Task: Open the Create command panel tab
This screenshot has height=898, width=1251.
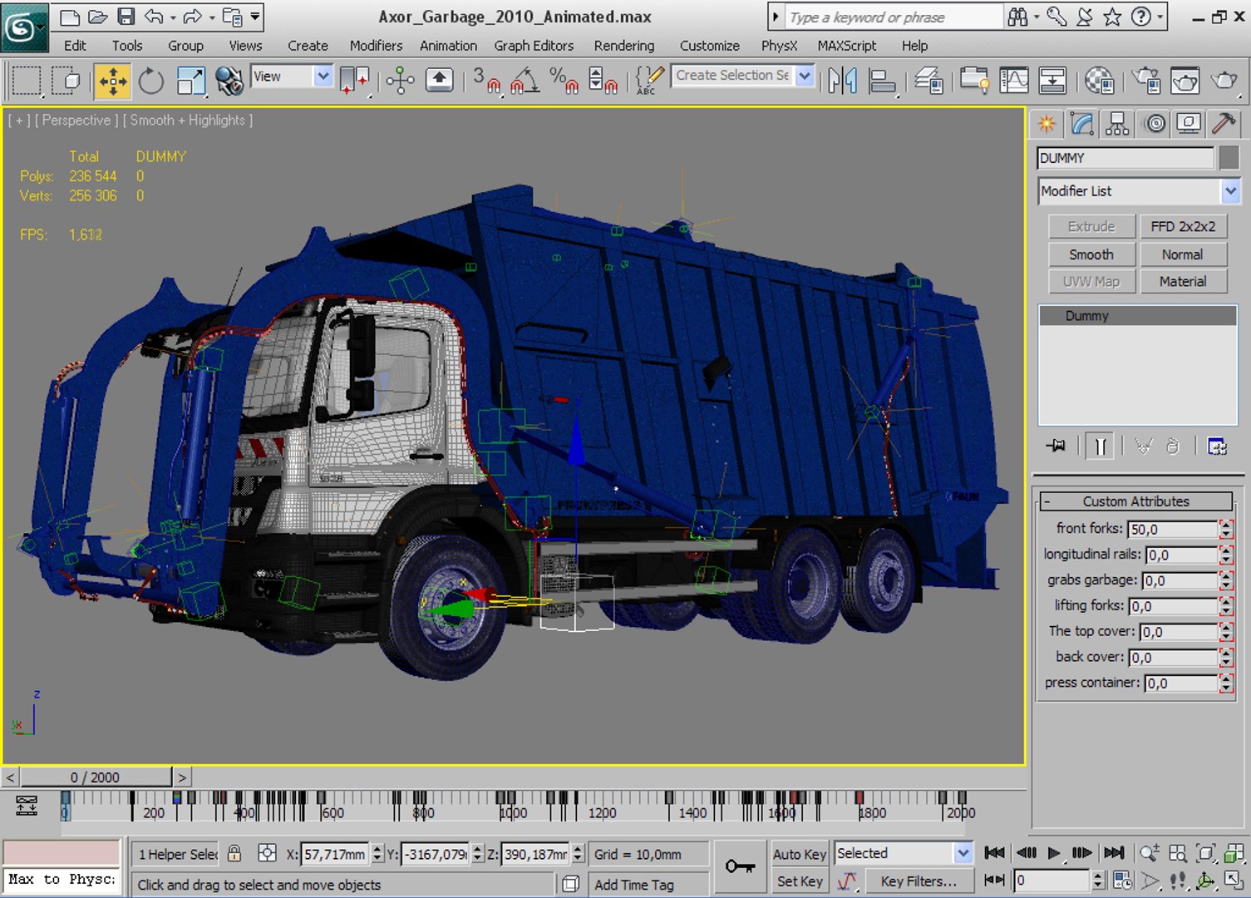Action: (1047, 124)
